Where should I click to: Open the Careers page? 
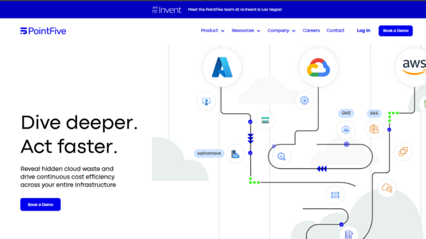[311, 30]
